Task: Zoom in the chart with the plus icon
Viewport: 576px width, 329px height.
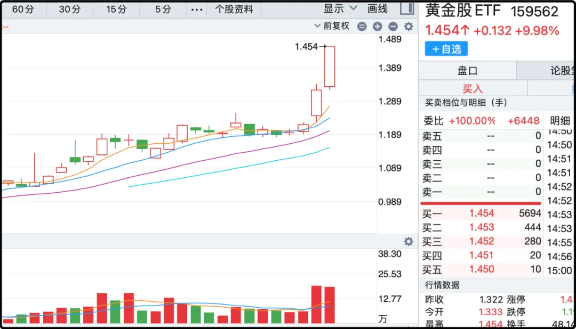Action: [x=378, y=26]
